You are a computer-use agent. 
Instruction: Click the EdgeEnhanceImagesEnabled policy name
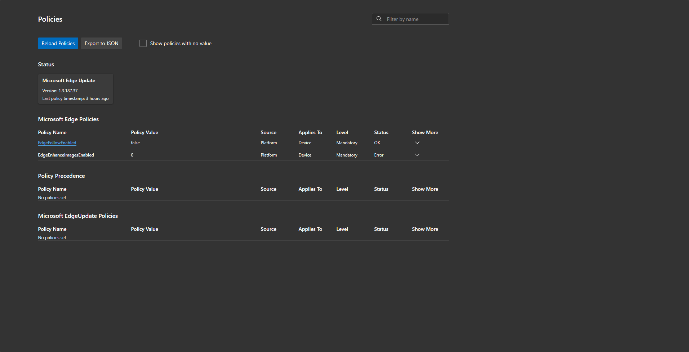(66, 155)
